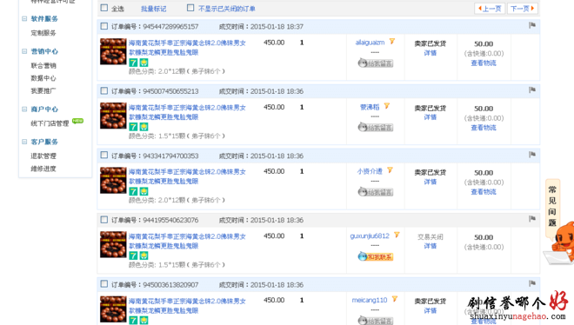Screen dimensions: 574x325
Task: Open 数据中心 in sidebar
Action: [x=43, y=78]
